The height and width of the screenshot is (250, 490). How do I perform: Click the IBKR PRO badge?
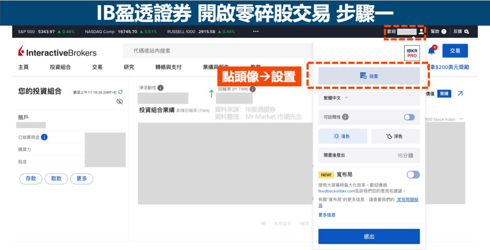click(412, 53)
